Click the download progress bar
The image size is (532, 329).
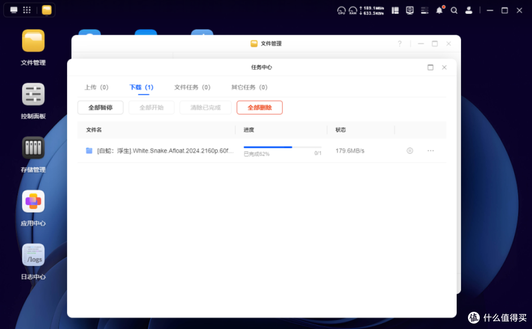click(x=282, y=147)
